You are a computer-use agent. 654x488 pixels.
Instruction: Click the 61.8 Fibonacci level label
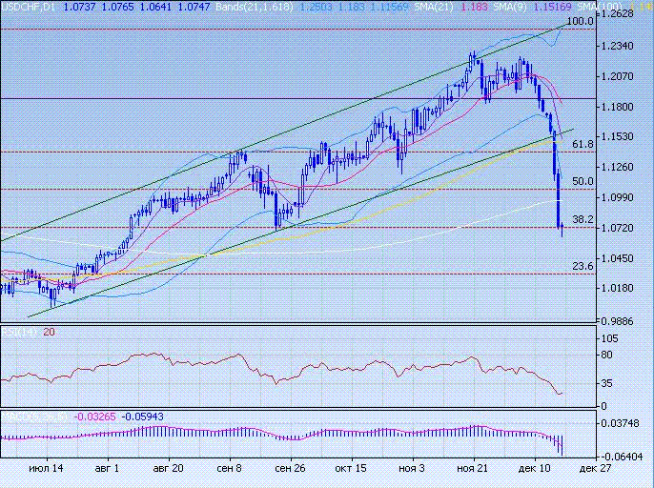pyautogui.click(x=583, y=144)
